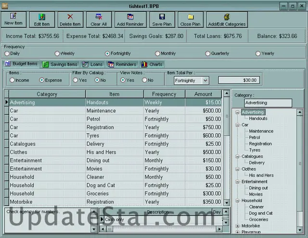Click the Category text field
308x238 pixels.
268,103
